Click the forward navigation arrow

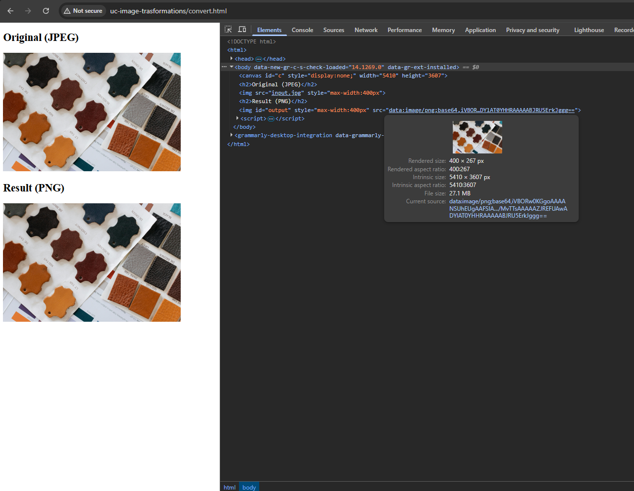pyautogui.click(x=28, y=11)
